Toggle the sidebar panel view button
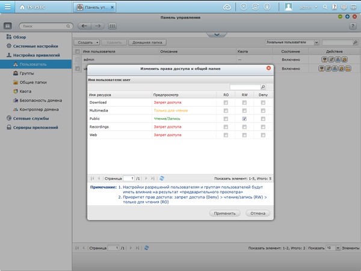 8,26
